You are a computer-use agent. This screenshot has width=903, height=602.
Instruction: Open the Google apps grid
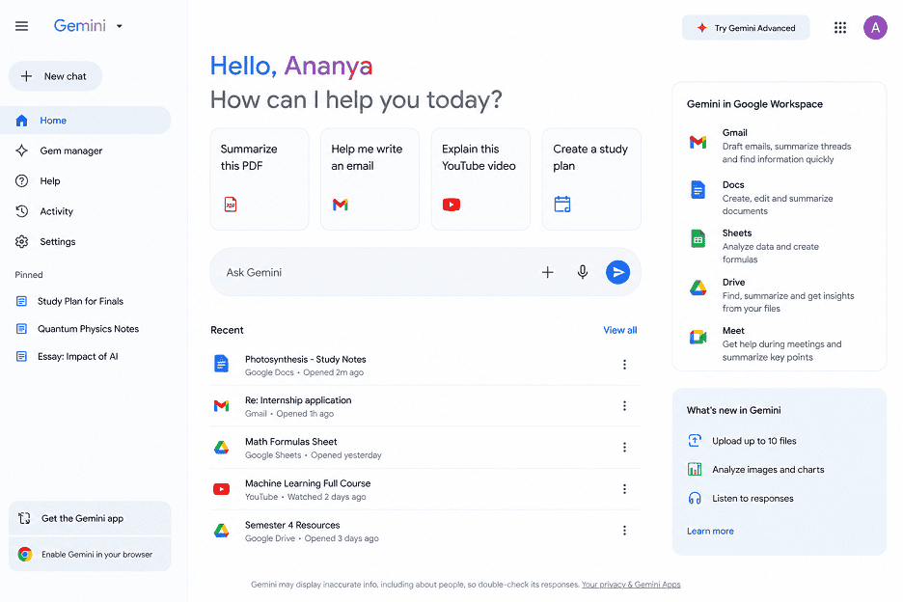pyautogui.click(x=840, y=28)
